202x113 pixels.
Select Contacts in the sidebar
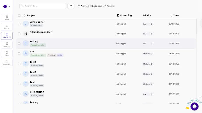coord(7,36)
